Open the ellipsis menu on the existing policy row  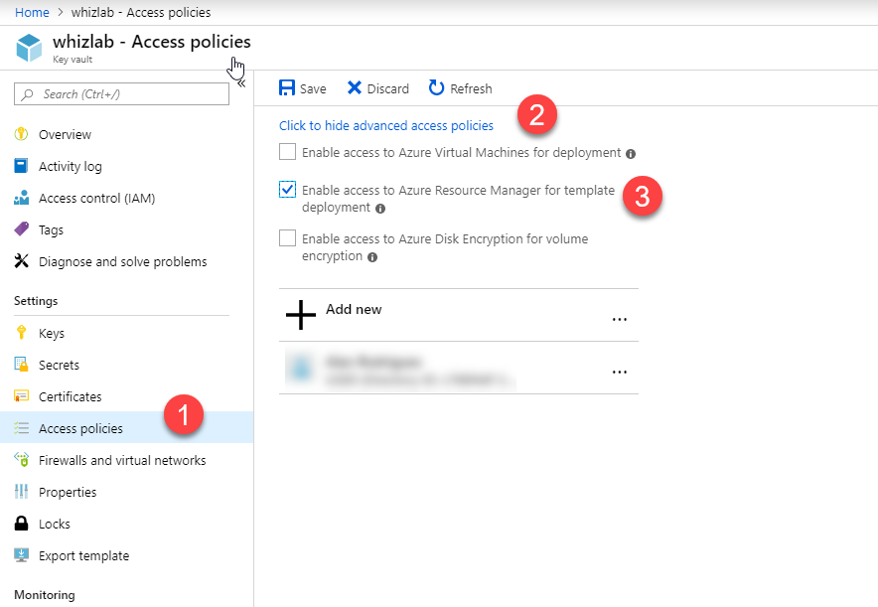(x=620, y=372)
